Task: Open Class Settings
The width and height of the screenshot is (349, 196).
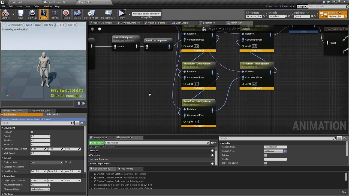Action: pyautogui.click(x=91, y=14)
